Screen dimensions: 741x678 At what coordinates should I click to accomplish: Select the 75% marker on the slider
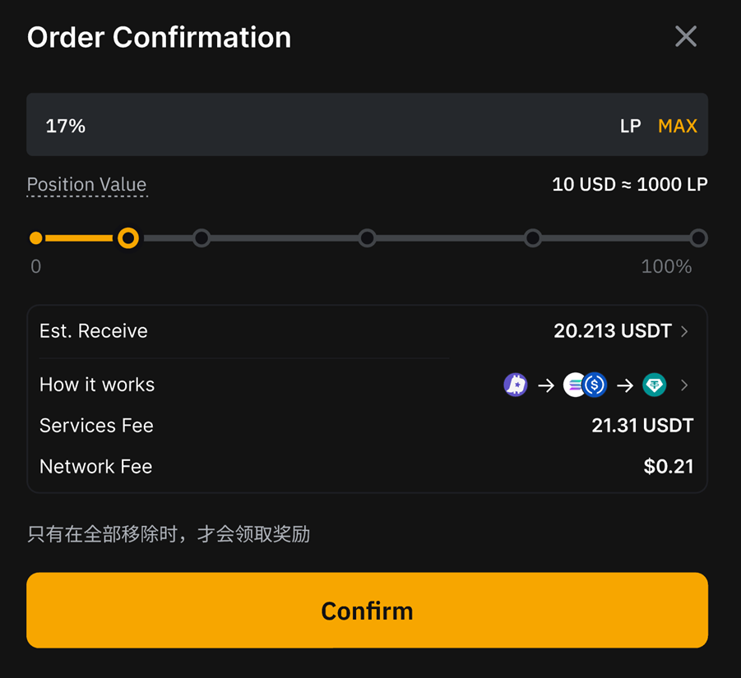[x=533, y=238]
